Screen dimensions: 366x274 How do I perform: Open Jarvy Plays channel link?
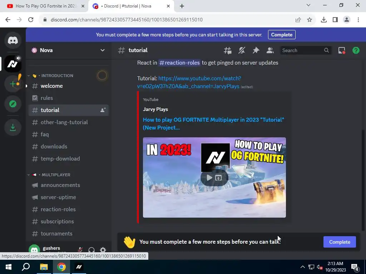pyautogui.click(x=155, y=109)
